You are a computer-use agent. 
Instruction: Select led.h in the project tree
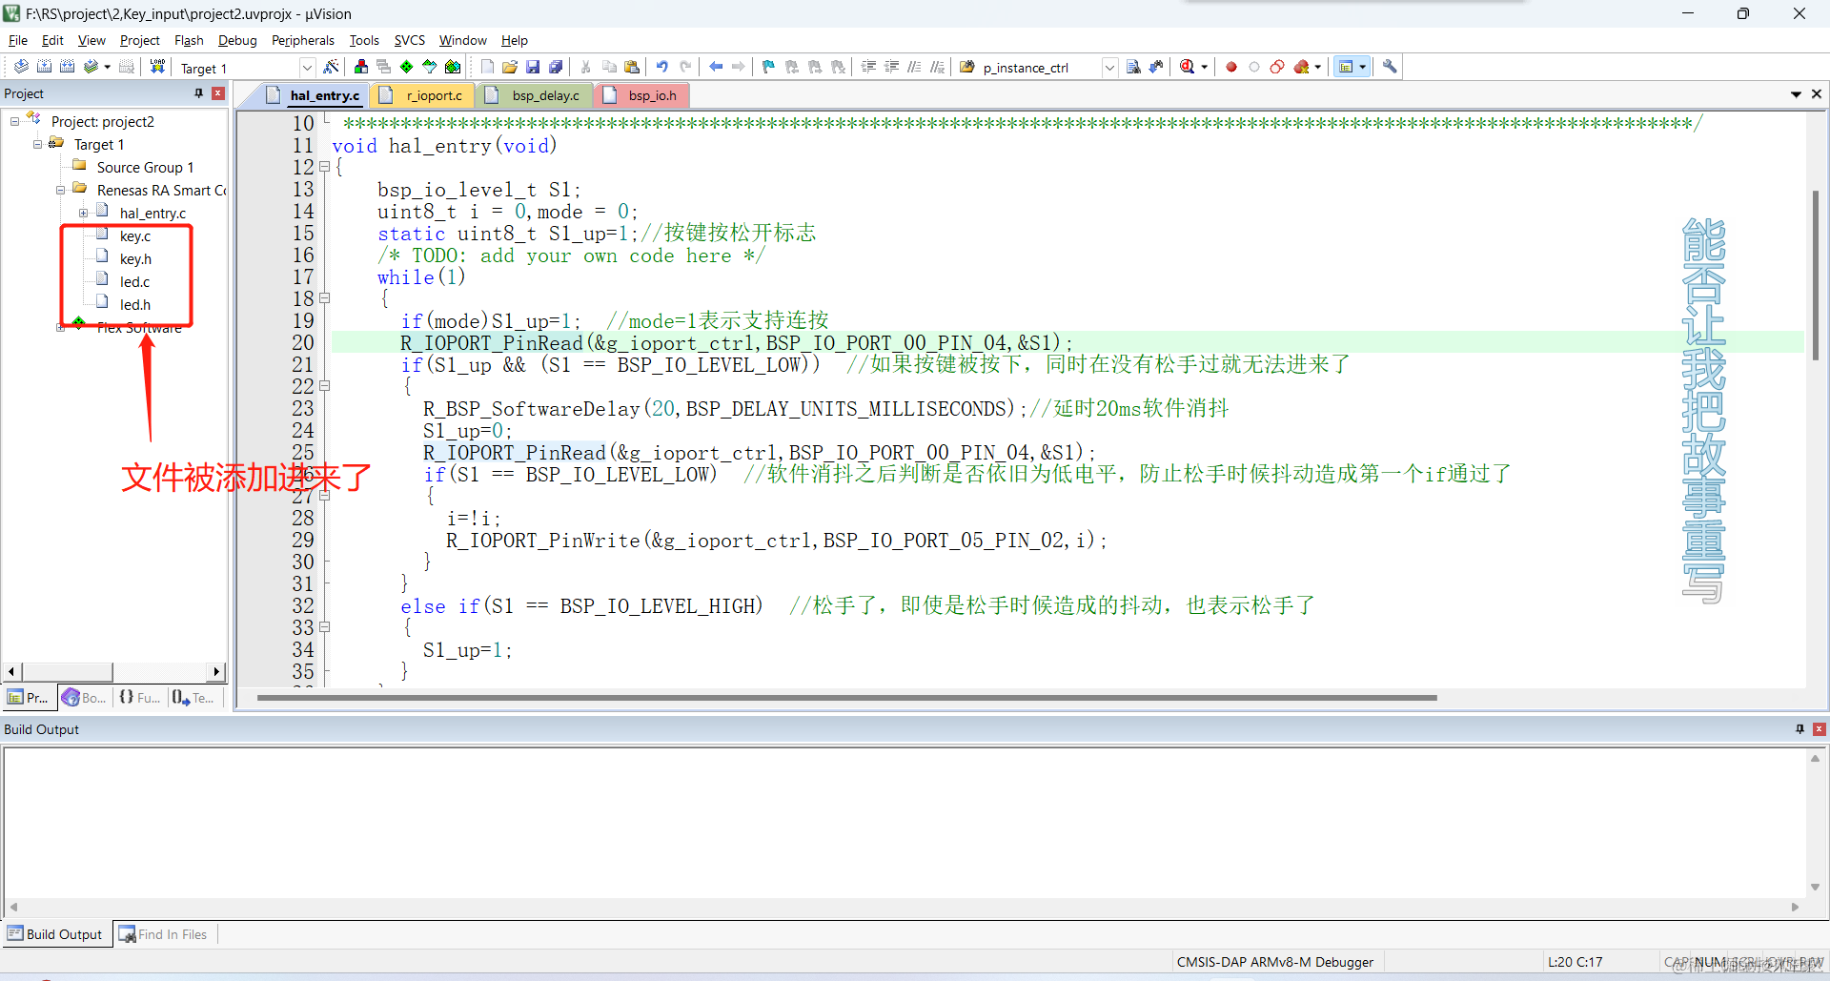(135, 305)
